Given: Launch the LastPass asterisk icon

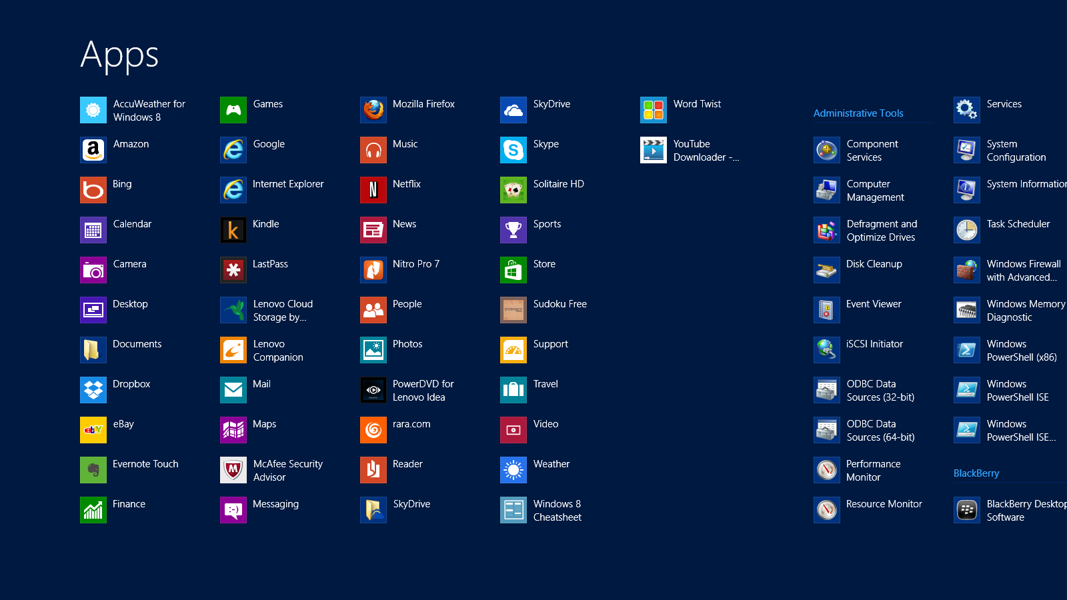Looking at the screenshot, I should (233, 270).
